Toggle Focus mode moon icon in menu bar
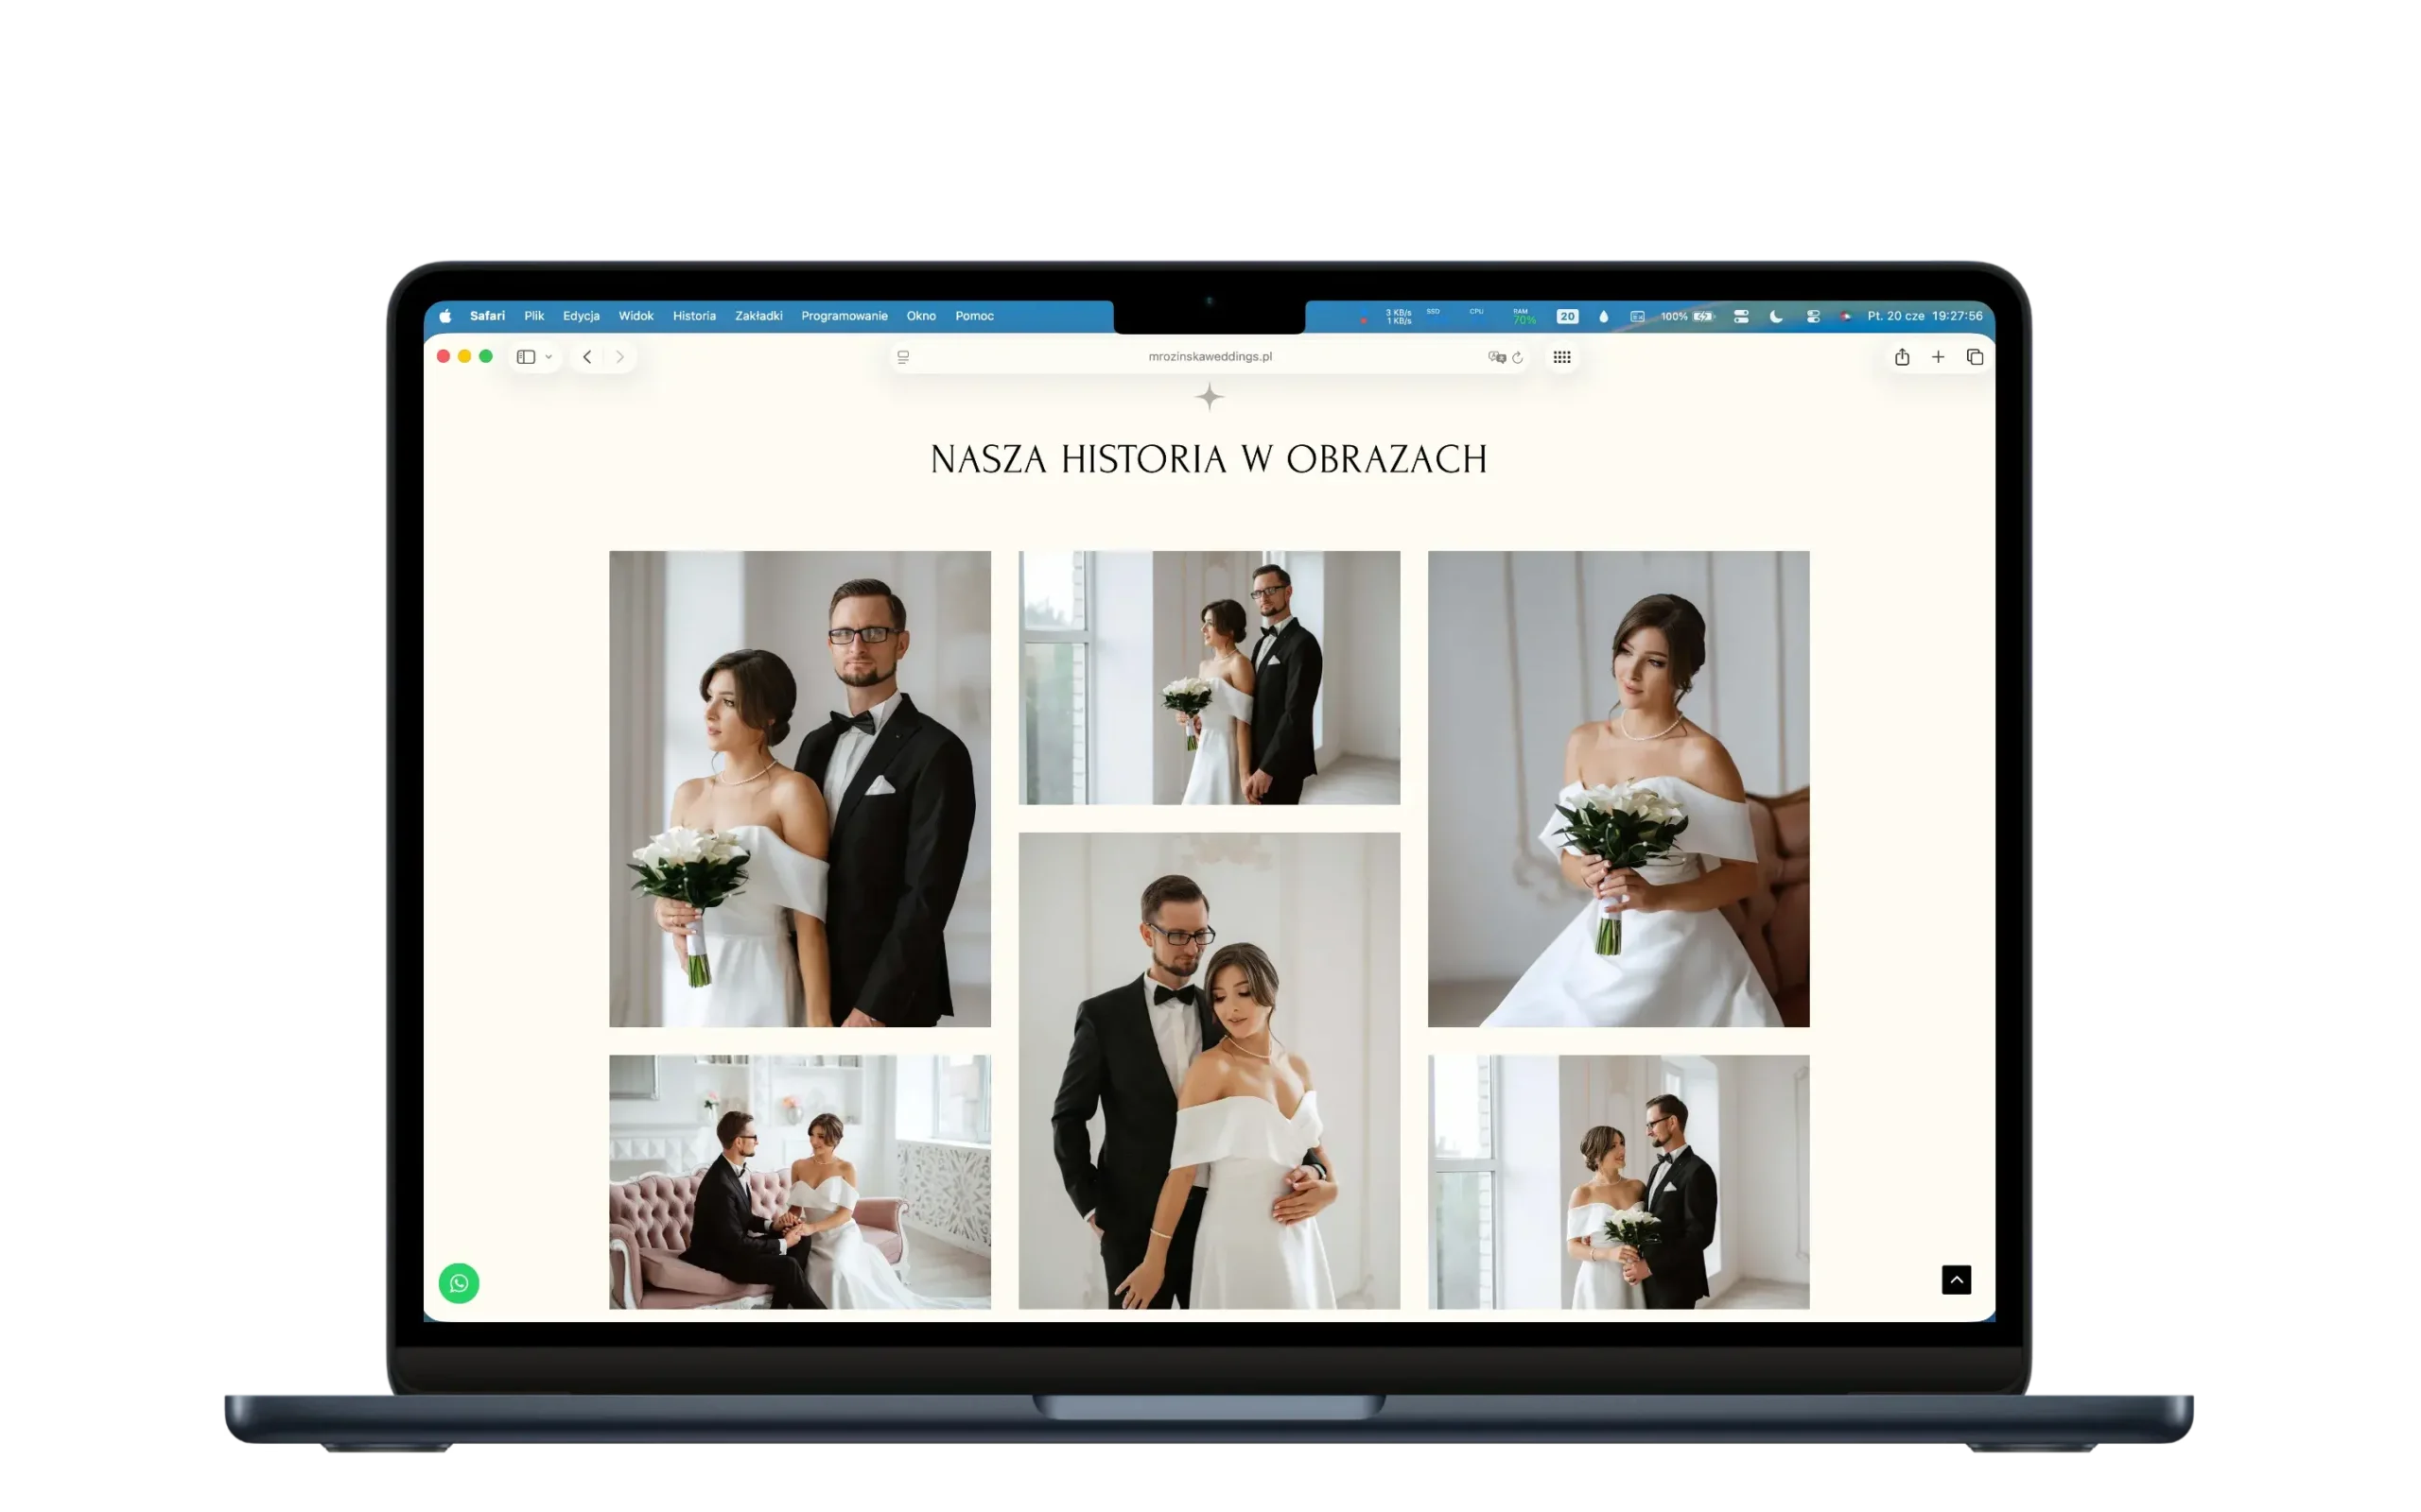 coord(1776,316)
